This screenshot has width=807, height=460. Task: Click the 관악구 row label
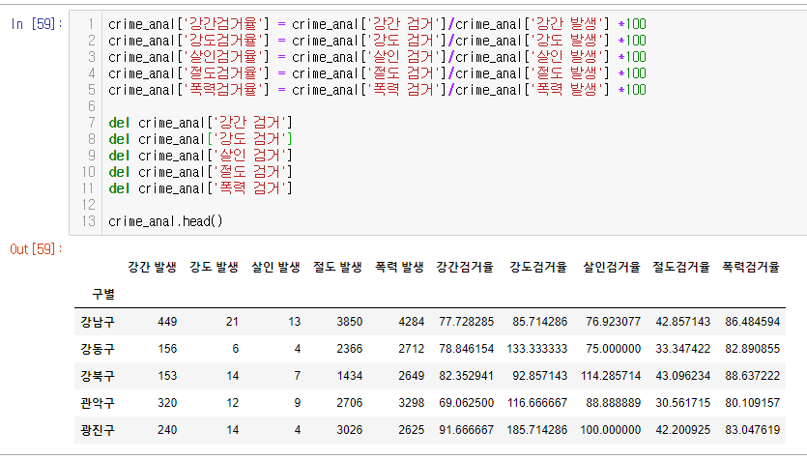[97, 401]
